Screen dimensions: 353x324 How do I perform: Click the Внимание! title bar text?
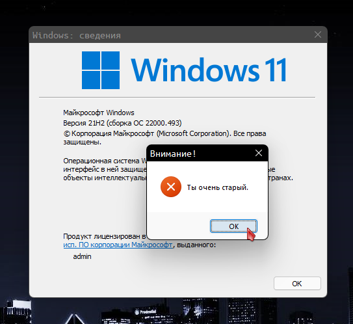[x=173, y=154]
